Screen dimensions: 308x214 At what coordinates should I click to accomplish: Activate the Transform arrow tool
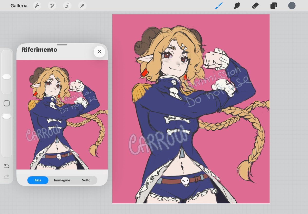click(x=82, y=6)
